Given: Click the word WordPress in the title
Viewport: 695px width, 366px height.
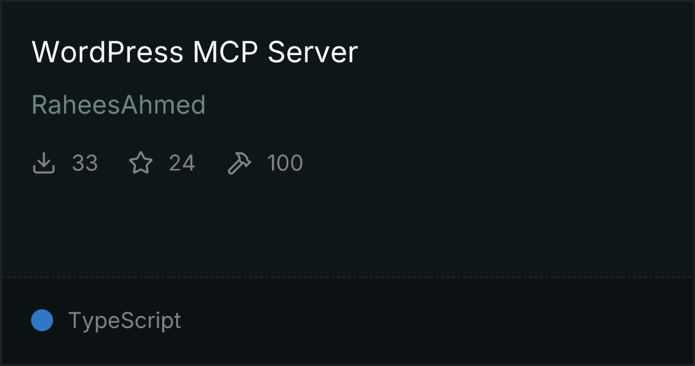Looking at the screenshot, I should tap(107, 52).
